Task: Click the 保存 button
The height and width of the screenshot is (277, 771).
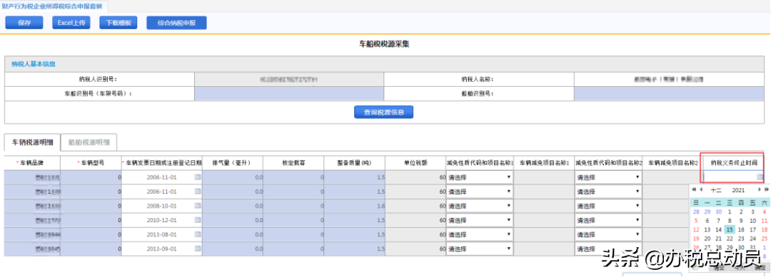Action: pos(24,23)
